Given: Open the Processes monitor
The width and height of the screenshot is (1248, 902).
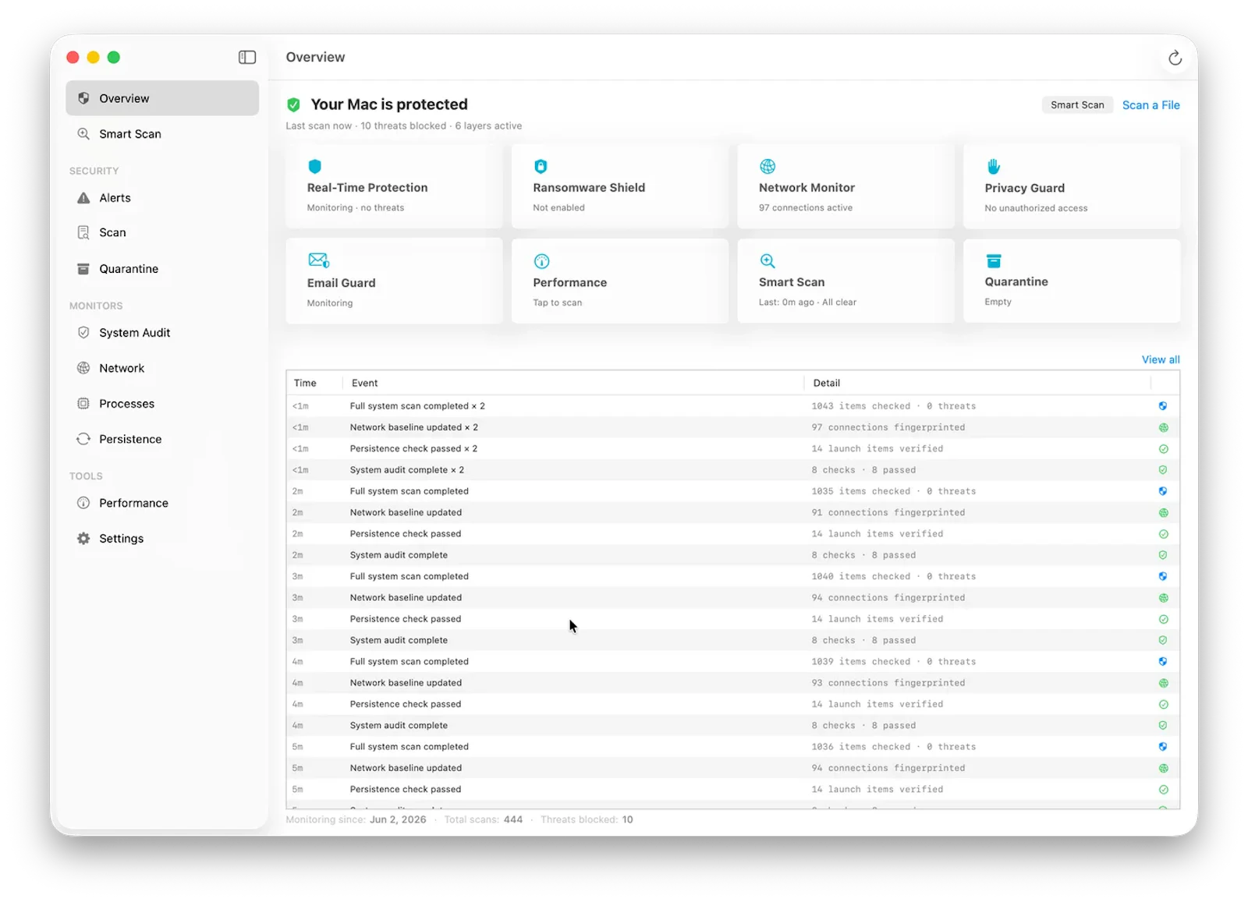Looking at the screenshot, I should 162,404.
